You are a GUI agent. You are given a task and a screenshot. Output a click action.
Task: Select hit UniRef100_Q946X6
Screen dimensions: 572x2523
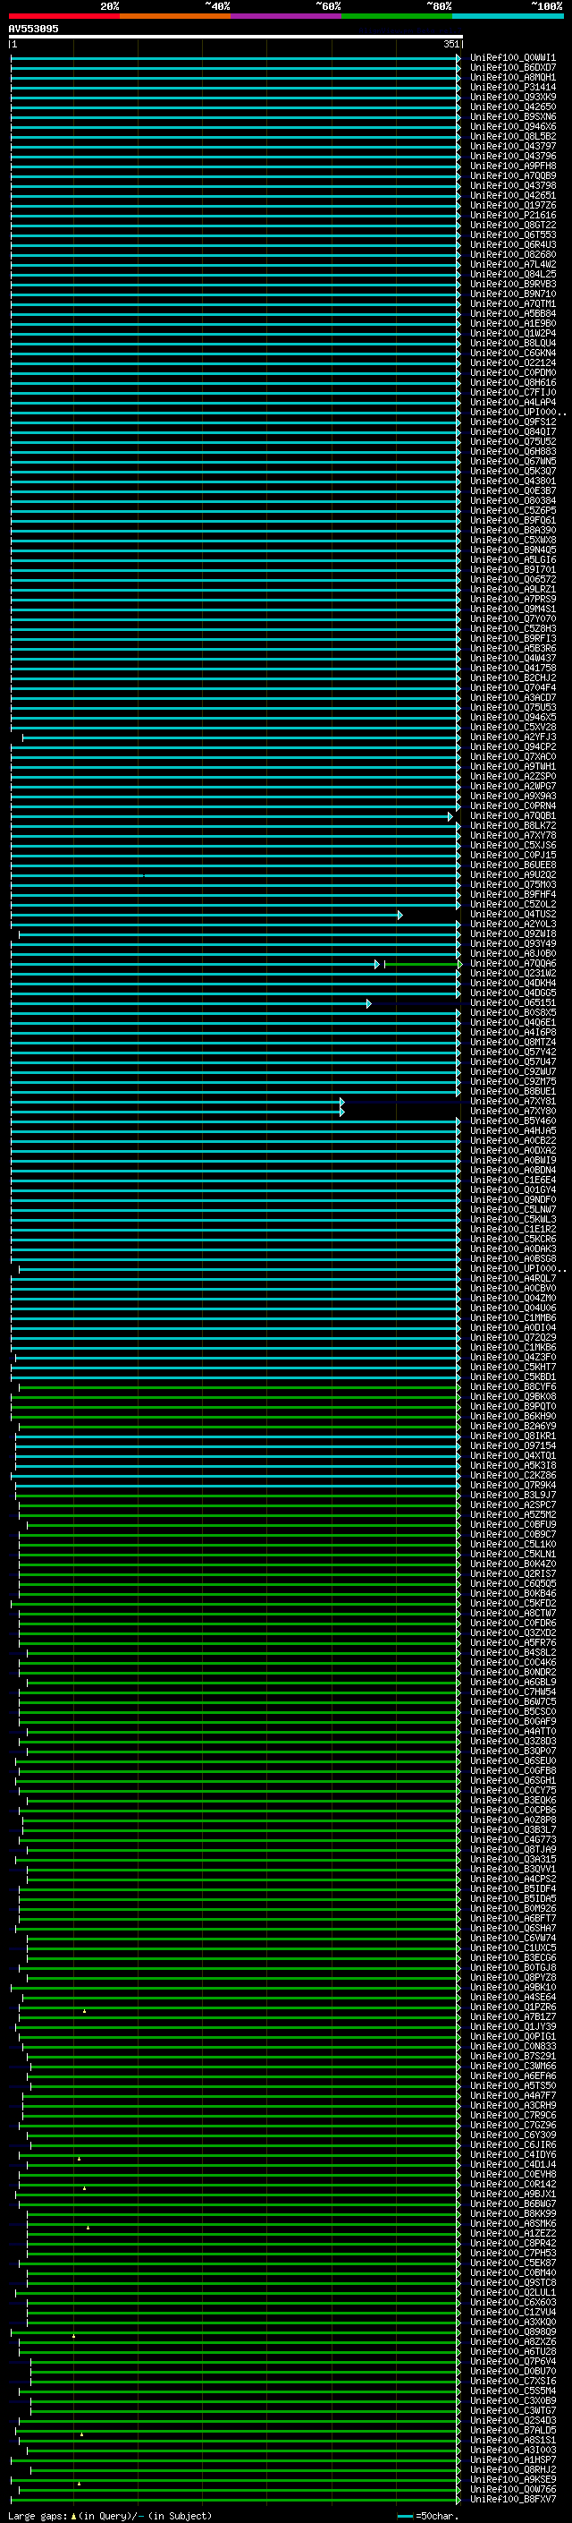512,126
